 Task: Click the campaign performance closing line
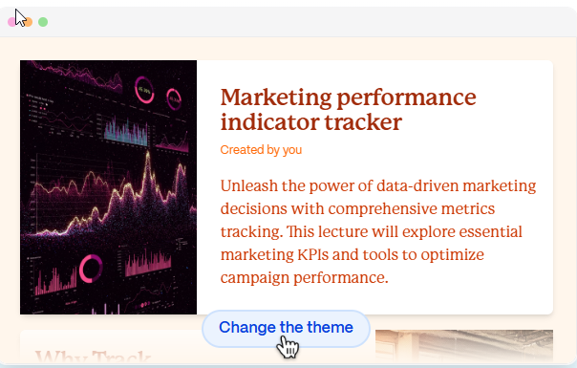305,277
